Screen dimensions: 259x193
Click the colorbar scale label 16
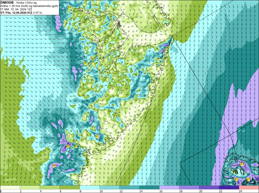point(161,191)
